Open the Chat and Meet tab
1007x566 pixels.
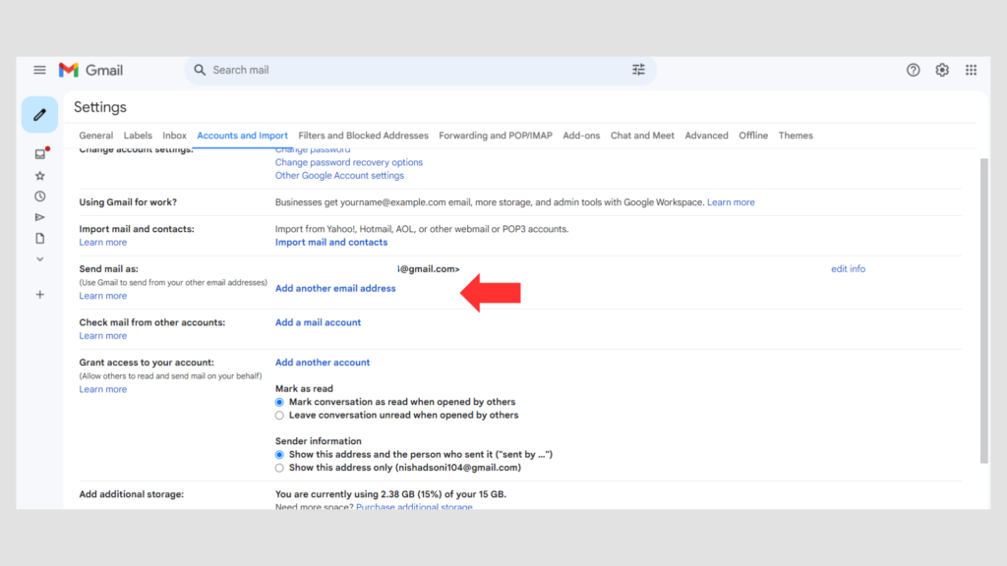[642, 136]
